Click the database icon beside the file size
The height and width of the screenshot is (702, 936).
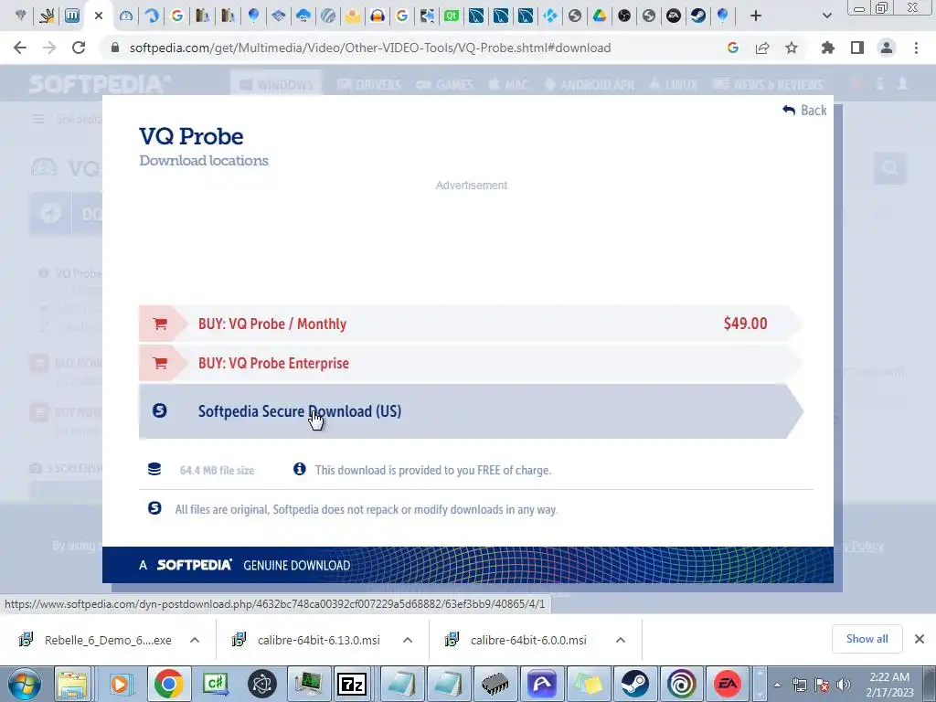coord(154,469)
